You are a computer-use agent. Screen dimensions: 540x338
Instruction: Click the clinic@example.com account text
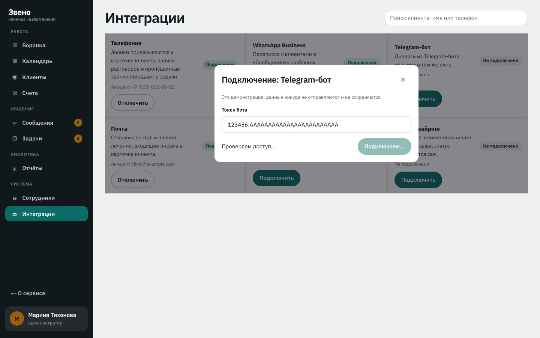click(153, 164)
